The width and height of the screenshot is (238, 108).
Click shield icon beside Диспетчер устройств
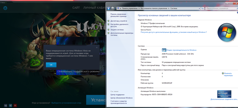[x=108, y=21]
